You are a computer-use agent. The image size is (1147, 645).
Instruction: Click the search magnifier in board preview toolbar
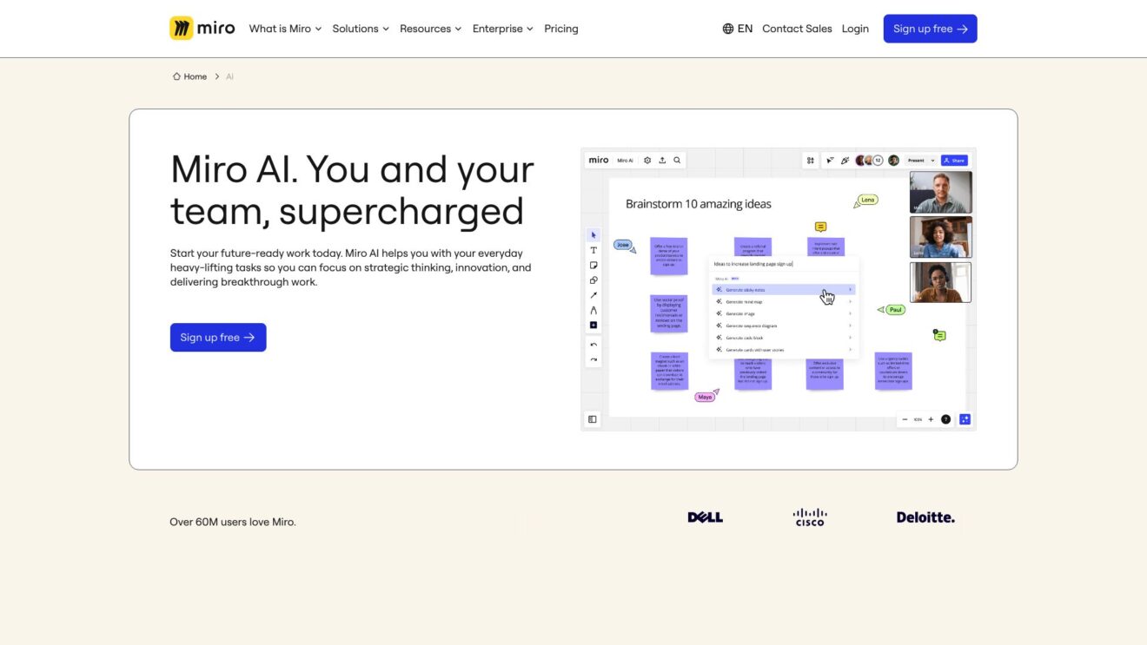pyautogui.click(x=677, y=160)
